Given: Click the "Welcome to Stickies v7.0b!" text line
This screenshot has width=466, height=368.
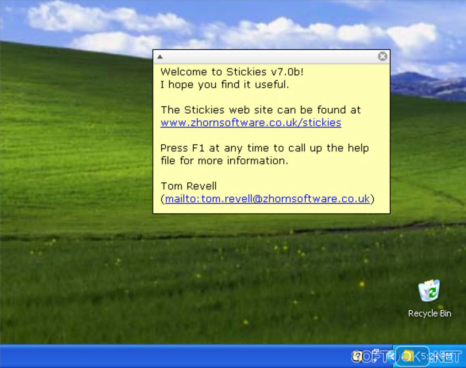Looking at the screenshot, I should pos(232,72).
